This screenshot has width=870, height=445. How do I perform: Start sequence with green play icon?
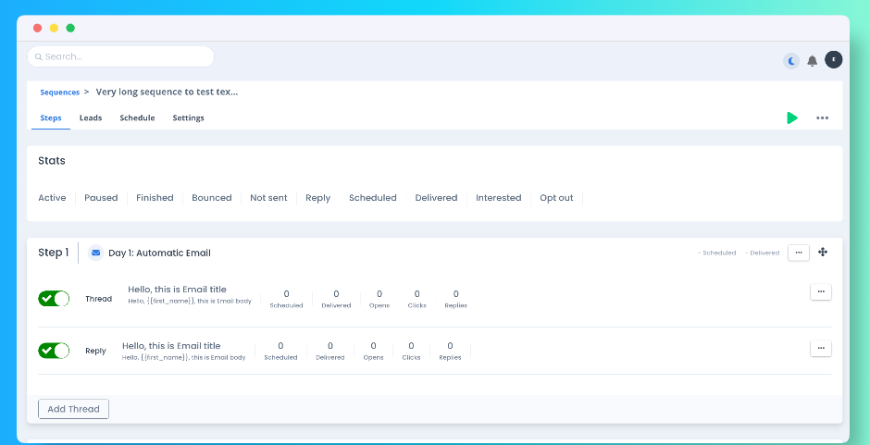coord(792,117)
